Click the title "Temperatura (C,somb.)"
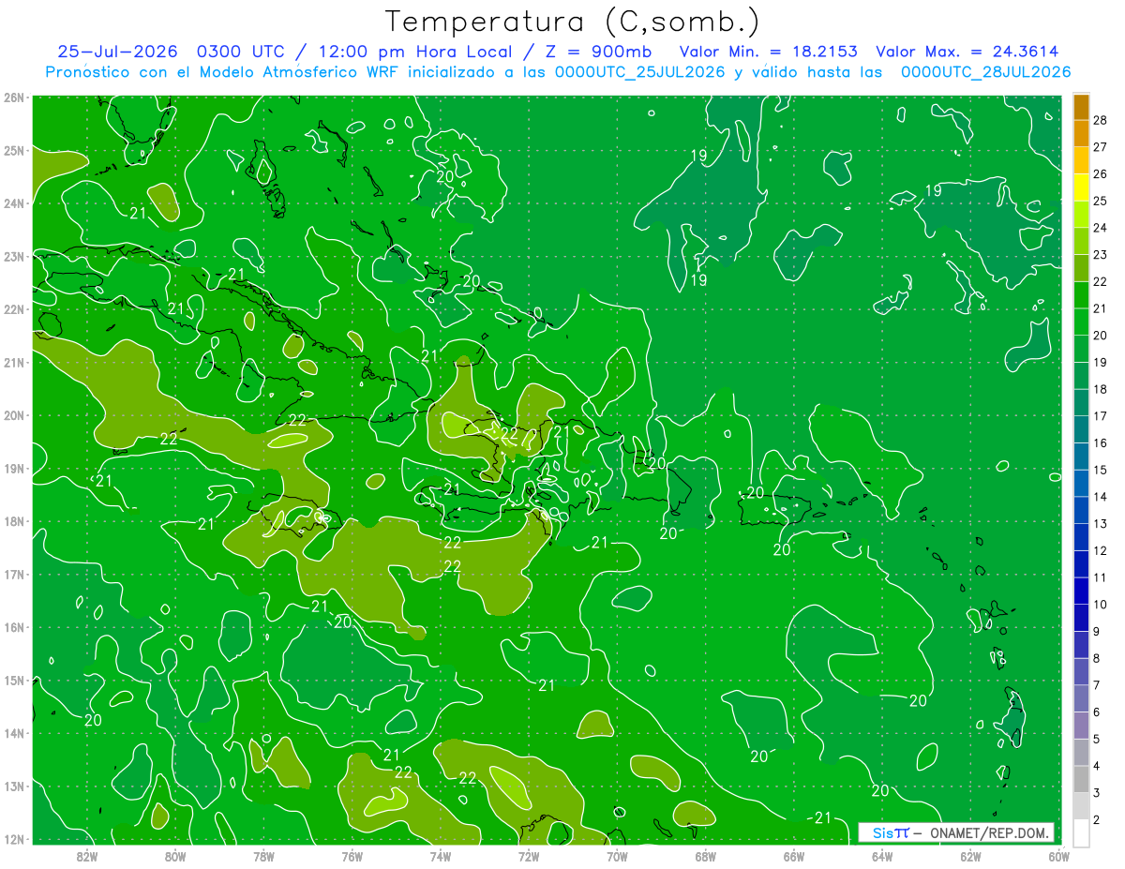The height and width of the screenshot is (869, 1125). click(572, 22)
